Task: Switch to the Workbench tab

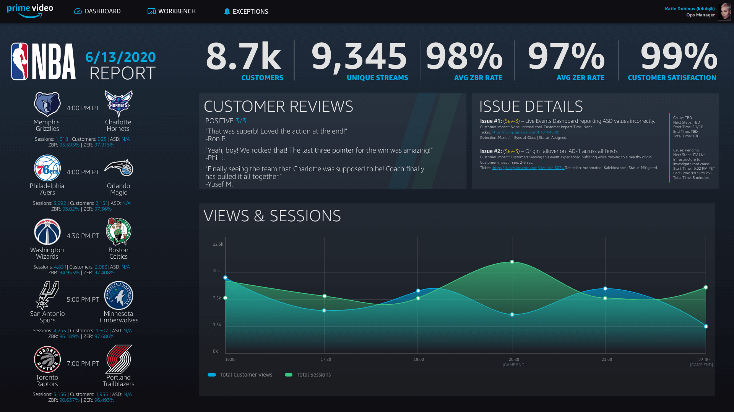Action: tap(172, 11)
